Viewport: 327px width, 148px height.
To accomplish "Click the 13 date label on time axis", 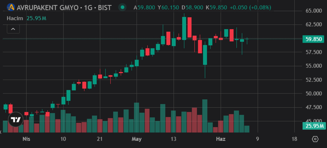I will [x=173, y=139].
